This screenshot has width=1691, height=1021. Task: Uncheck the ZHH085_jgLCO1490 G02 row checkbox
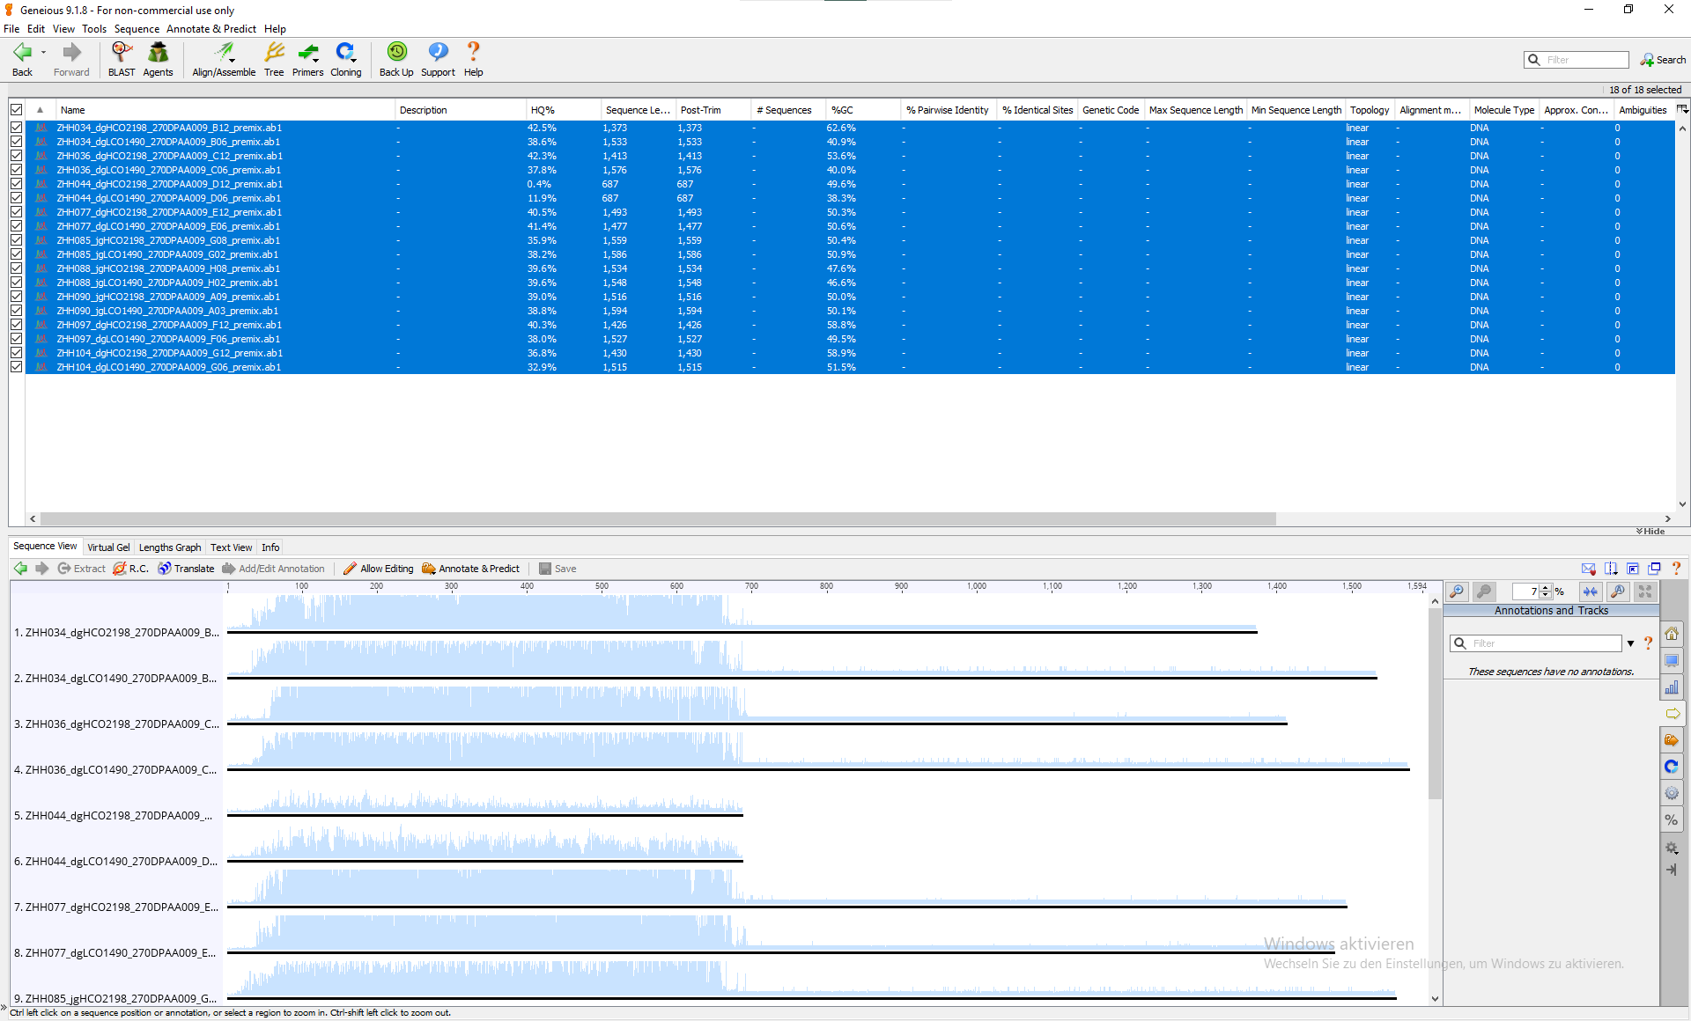click(16, 254)
